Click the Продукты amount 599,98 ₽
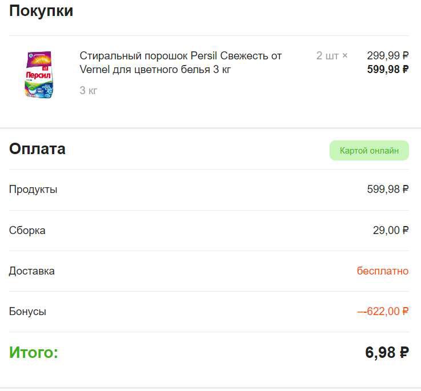The height and width of the screenshot is (391, 421). 388,189
